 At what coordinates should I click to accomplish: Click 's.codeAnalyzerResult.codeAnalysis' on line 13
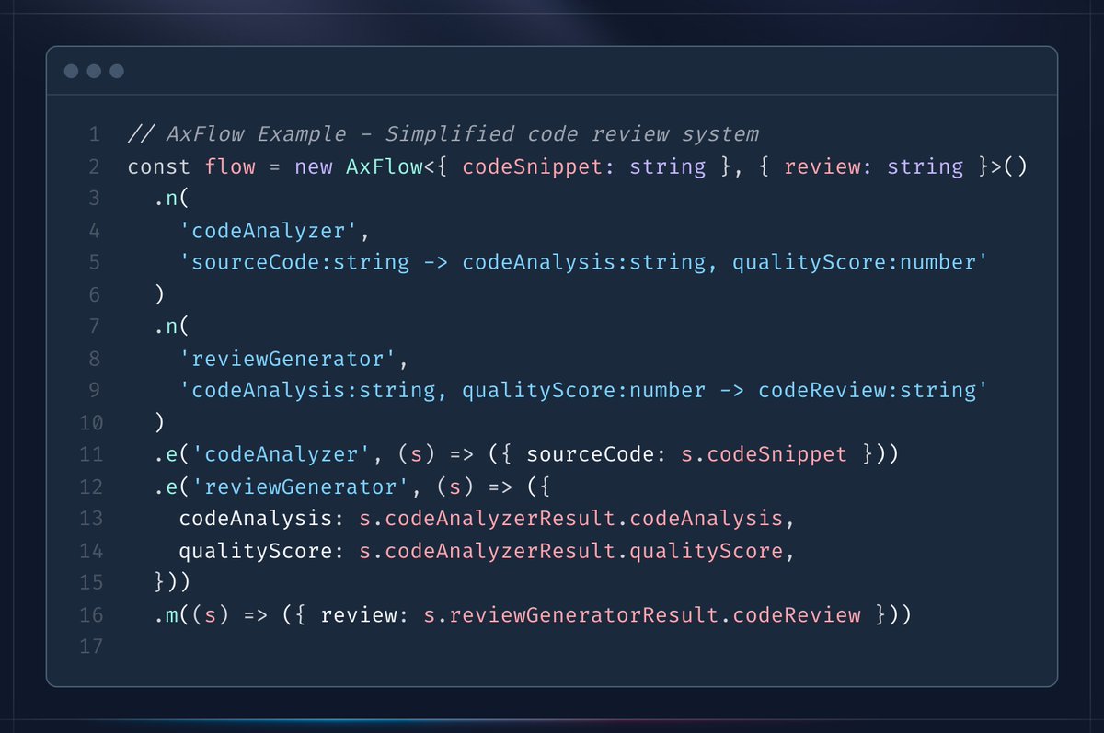570,518
